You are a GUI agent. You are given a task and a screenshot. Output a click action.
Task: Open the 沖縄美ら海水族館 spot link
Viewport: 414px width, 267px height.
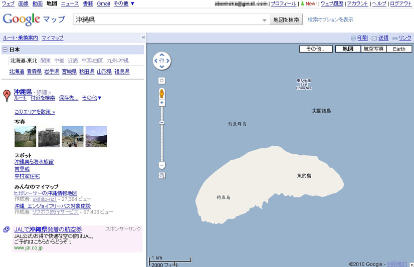pyautogui.click(x=34, y=162)
